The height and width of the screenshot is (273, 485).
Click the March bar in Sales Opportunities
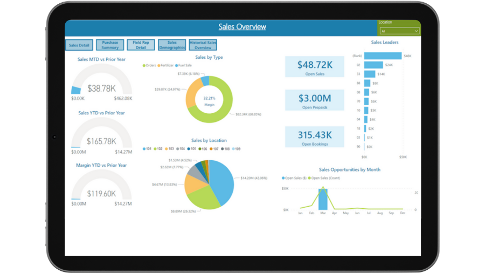point(323,199)
